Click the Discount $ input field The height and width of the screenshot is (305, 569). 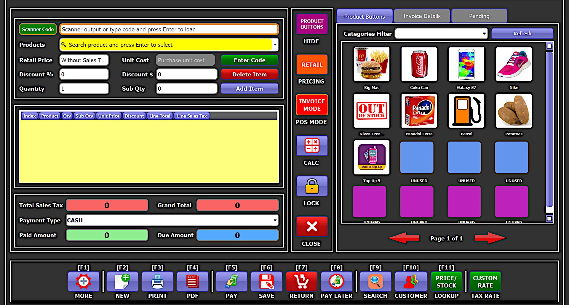187,74
